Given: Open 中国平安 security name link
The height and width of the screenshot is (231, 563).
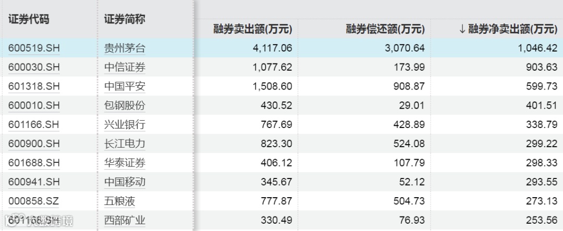Looking at the screenshot, I should click(x=125, y=86).
